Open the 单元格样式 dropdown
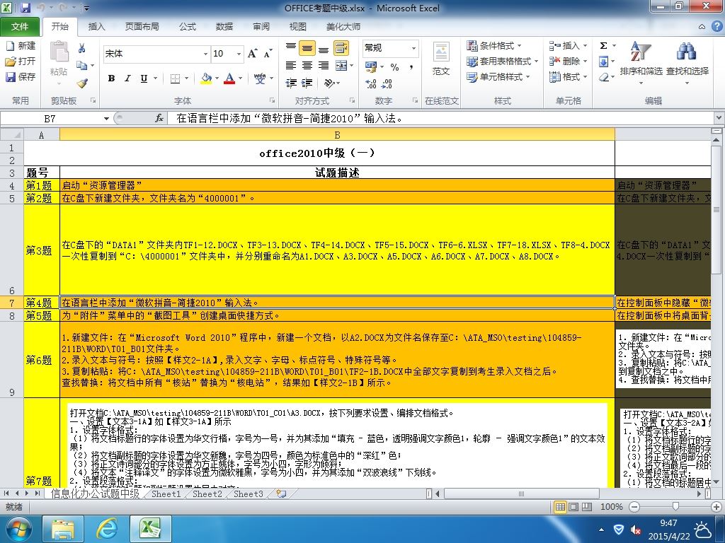Viewport: 725px width, 543px height. pos(498,77)
